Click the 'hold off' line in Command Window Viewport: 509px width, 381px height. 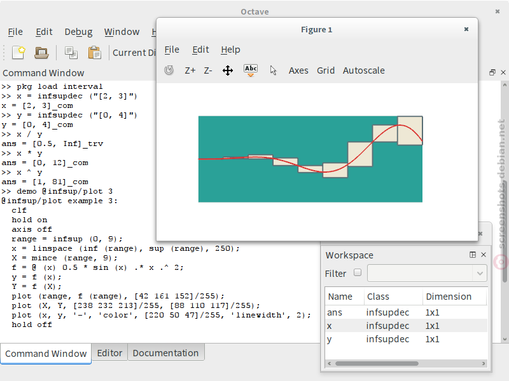[x=32, y=324]
